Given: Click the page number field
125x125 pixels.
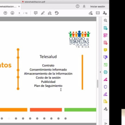Looking at the screenshot, I should click(x=20, y=13).
